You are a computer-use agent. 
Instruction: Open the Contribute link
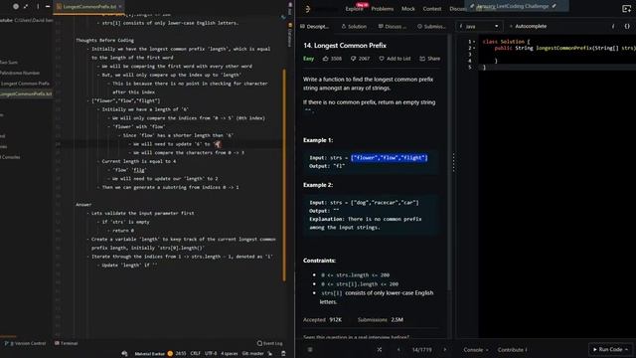click(x=512, y=349)
